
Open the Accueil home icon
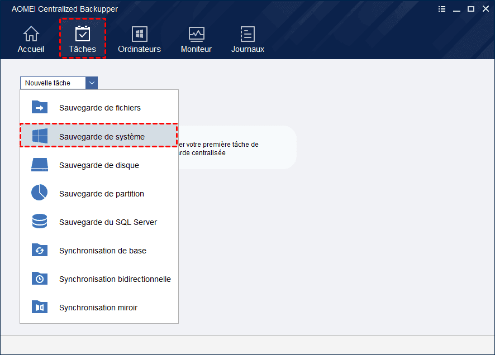(x=31, y=33)
